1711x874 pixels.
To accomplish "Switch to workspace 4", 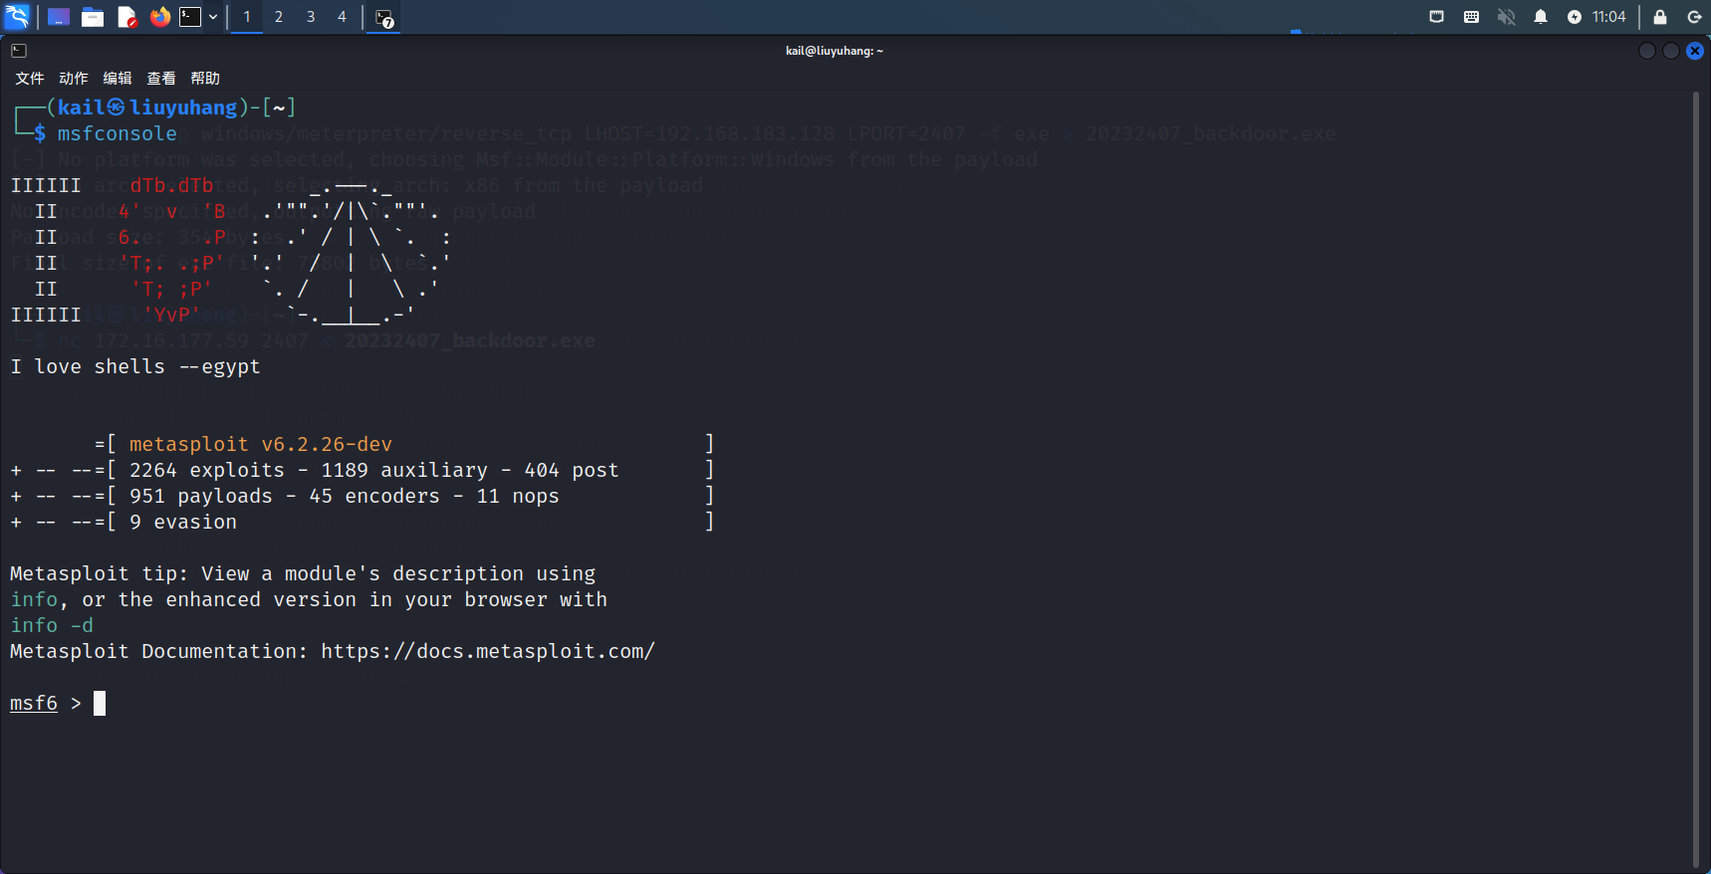I will [342, 17].
